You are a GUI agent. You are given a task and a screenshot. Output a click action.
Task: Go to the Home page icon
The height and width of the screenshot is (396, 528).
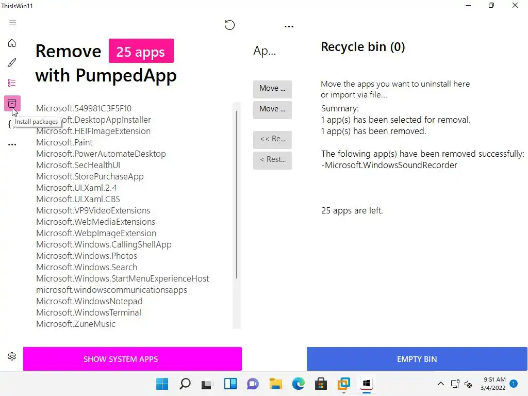click(12, 43)
